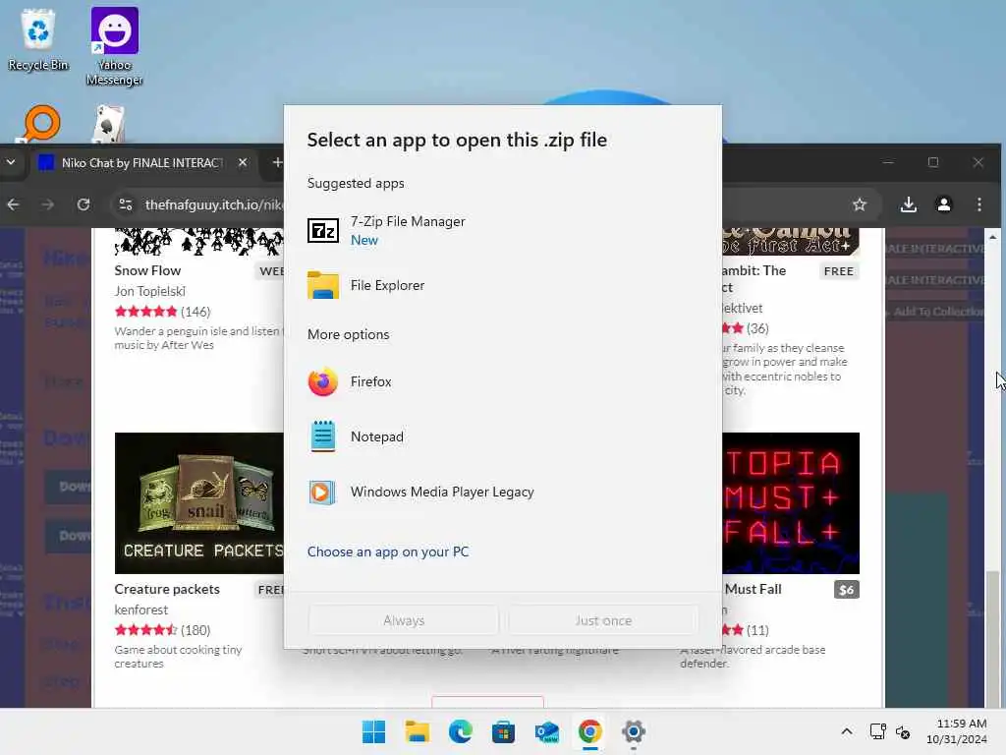
Task: Open Snow Flow game title link
Action: click(x=147, y=271)
